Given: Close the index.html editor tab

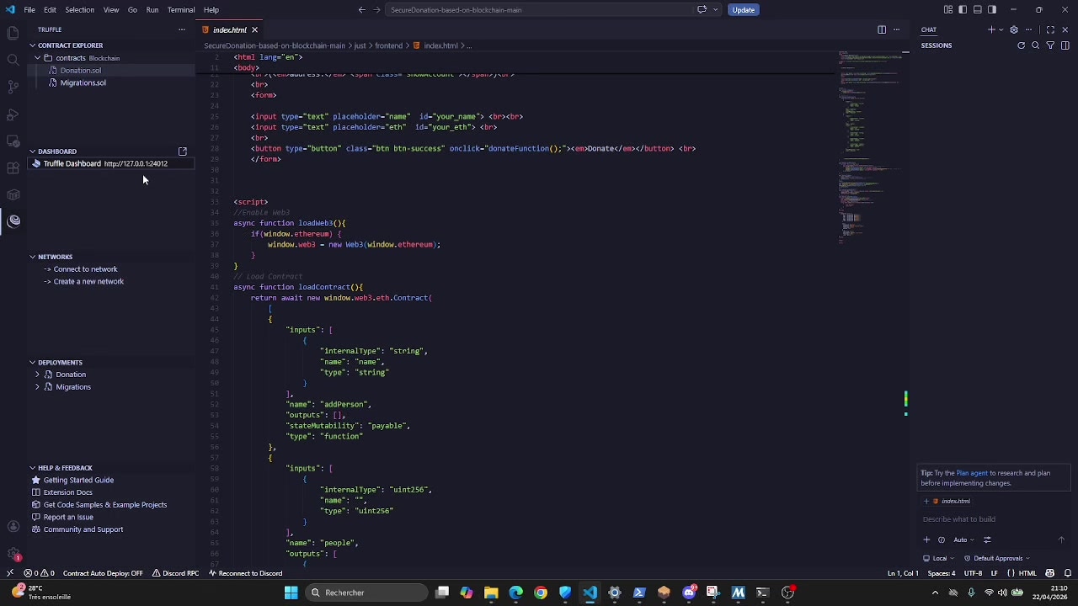Looking at the screenshot, I should pos(254,30).
